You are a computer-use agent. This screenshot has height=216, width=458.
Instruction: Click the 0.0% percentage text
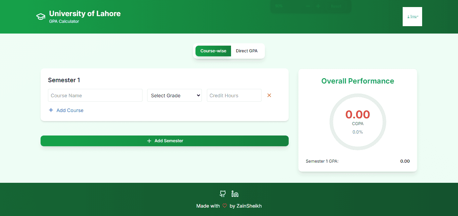point(358,132)
